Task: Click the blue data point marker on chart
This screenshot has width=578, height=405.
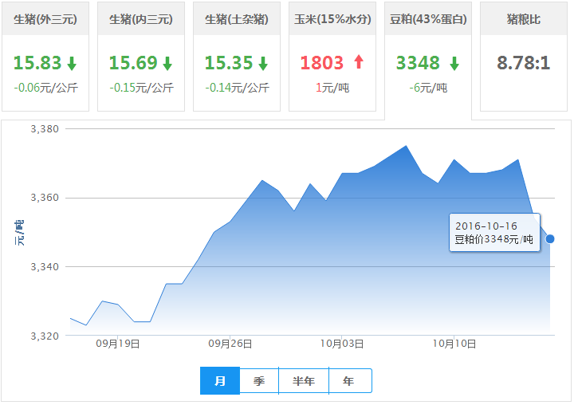Action: click(x=550, y=239)
